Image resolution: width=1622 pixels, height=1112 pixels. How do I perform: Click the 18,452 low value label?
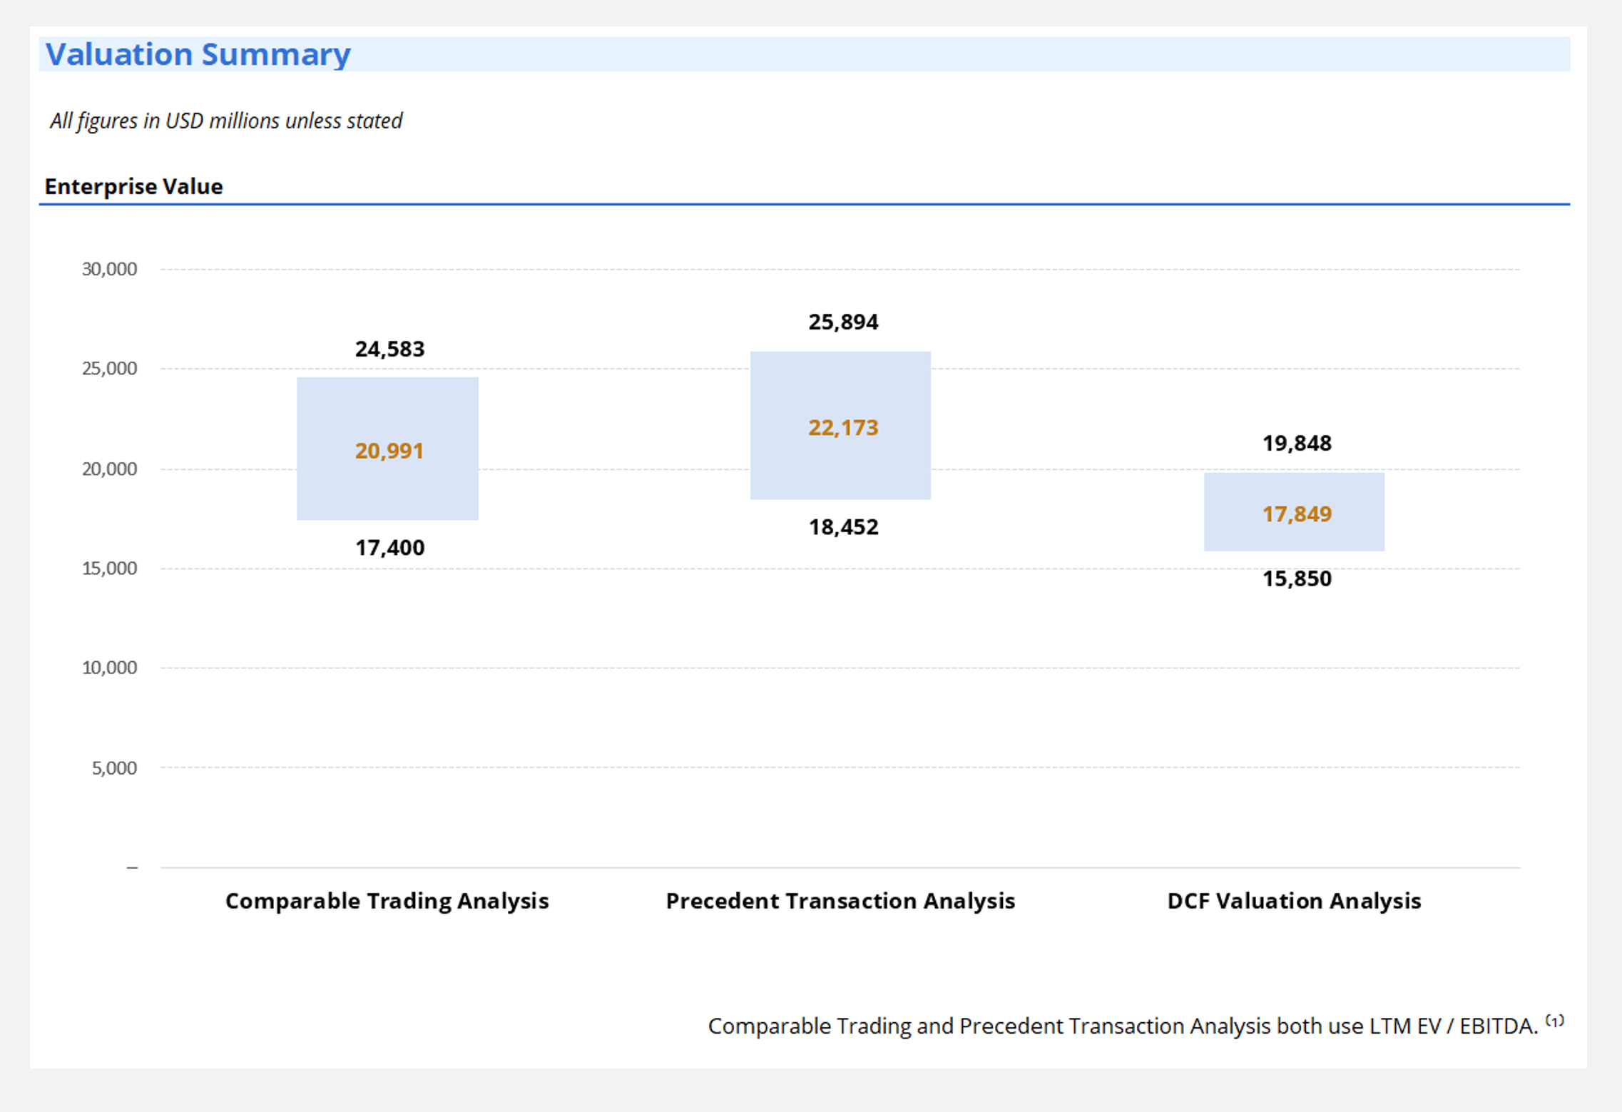tap(842, 527)
